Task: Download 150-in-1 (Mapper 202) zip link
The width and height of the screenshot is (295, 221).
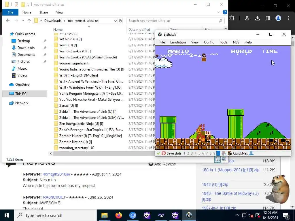Action: pyautogui.click(x=230, y=170)
